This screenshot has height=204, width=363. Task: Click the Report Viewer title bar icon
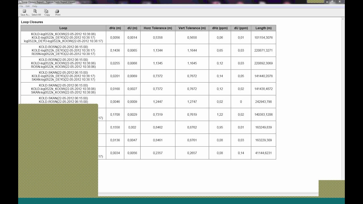[20, 2]
